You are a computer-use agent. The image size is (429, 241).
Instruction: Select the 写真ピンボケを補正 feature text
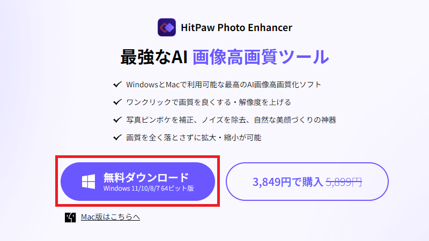pyautogui.click(x=231, y=120)
